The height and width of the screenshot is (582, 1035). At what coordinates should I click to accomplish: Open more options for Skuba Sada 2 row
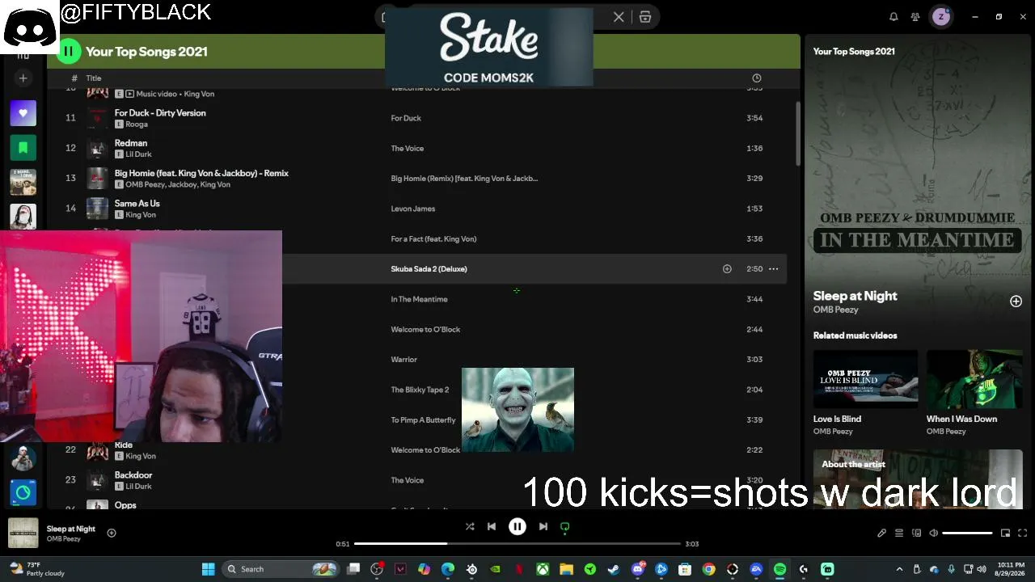[774, 269]
